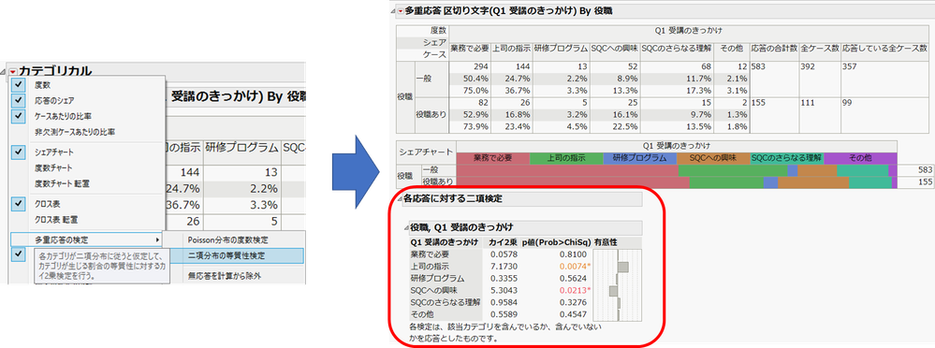Click 上司の指示 significance bar in plot
The image size is (935, 348).
pos(624,267)
